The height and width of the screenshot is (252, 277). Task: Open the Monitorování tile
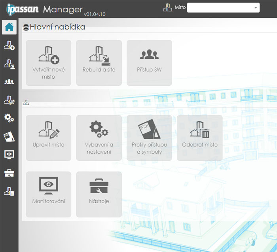point(49,194)
